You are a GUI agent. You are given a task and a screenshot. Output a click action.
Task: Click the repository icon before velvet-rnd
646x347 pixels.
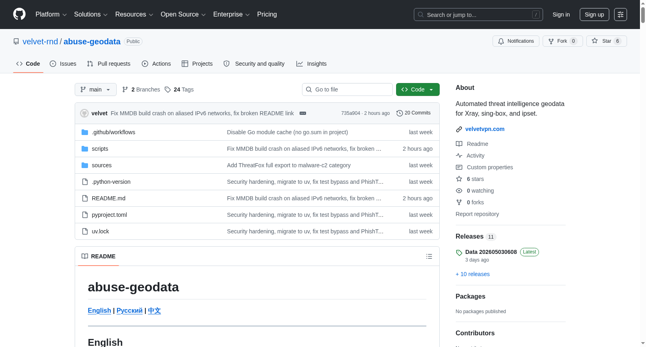click(x=16, y=42)
